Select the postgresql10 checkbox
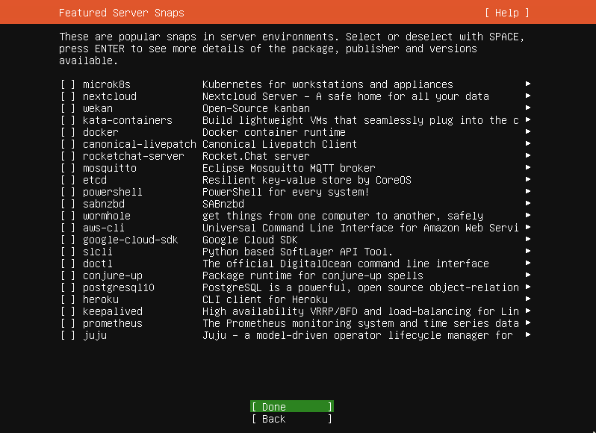This screenshot has width=596, height=433. (x=68, y=288)
